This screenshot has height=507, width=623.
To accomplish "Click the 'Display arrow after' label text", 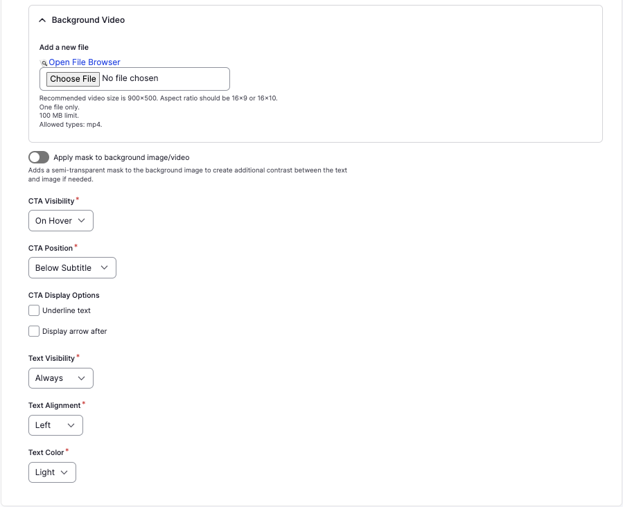I will pyautogui.click(x=75, y=331).
